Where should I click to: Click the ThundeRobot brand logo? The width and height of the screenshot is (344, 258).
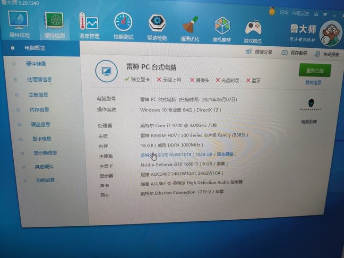(310, 104)
